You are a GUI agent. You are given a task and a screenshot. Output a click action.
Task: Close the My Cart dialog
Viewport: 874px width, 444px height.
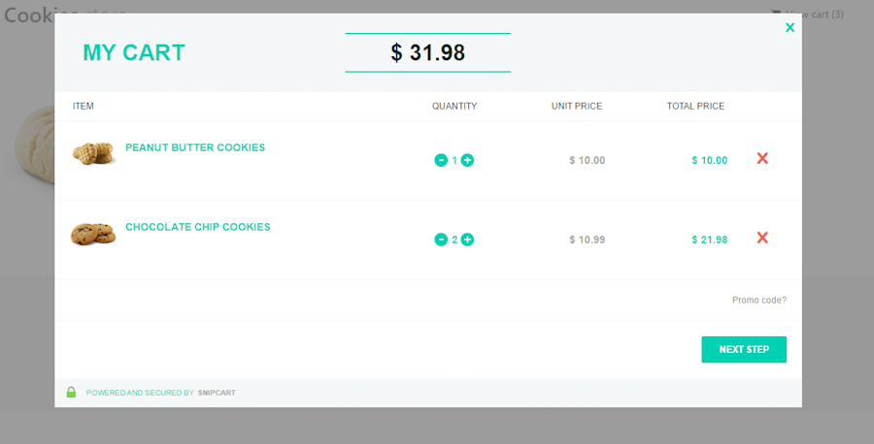point(790,27)
